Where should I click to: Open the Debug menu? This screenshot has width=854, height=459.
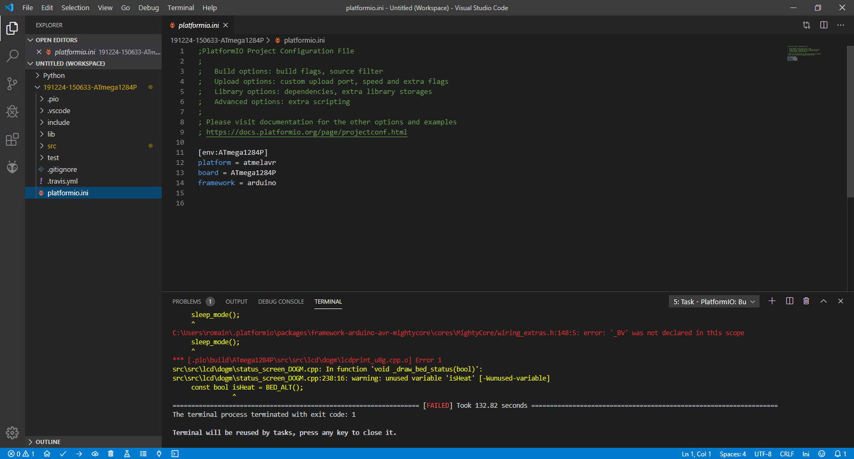148,7
